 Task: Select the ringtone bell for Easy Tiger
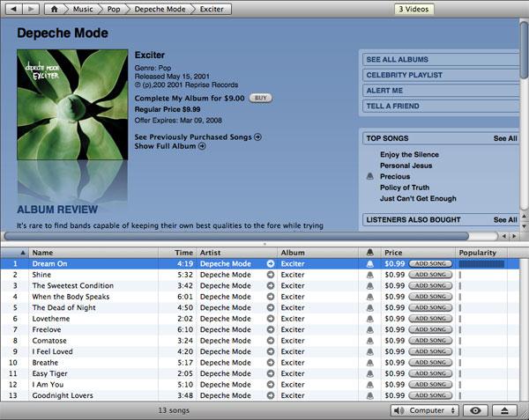tap(370, 373)
